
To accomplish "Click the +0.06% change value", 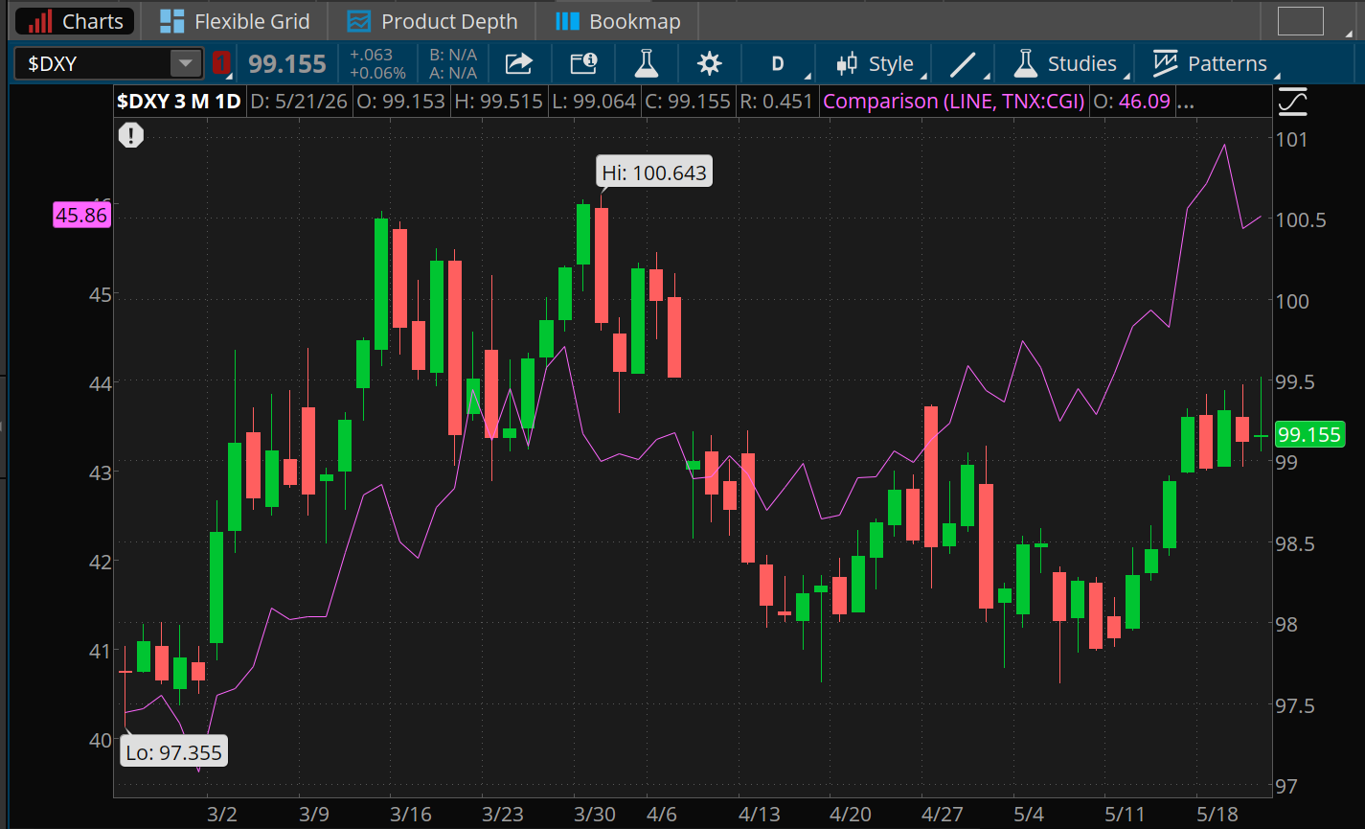I will [x=378, y=74].
